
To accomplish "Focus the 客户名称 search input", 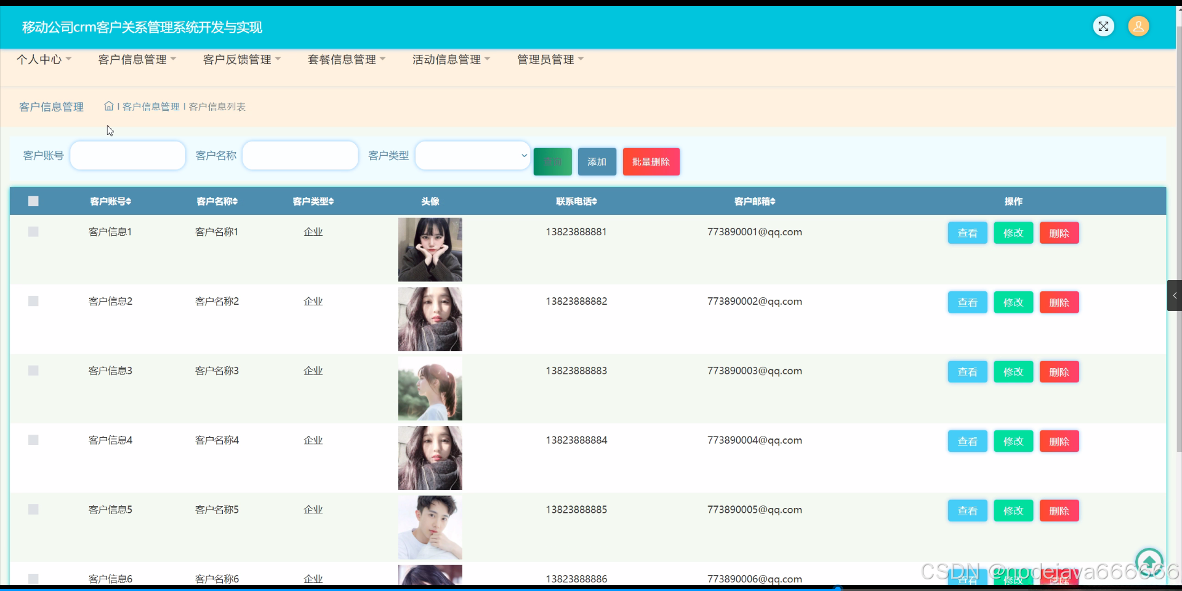I will pos(300,156).
